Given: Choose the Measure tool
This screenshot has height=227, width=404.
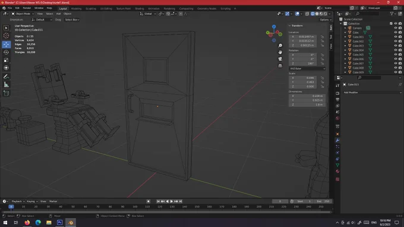Looking at the screenshot, I should (x=6, y=85).
